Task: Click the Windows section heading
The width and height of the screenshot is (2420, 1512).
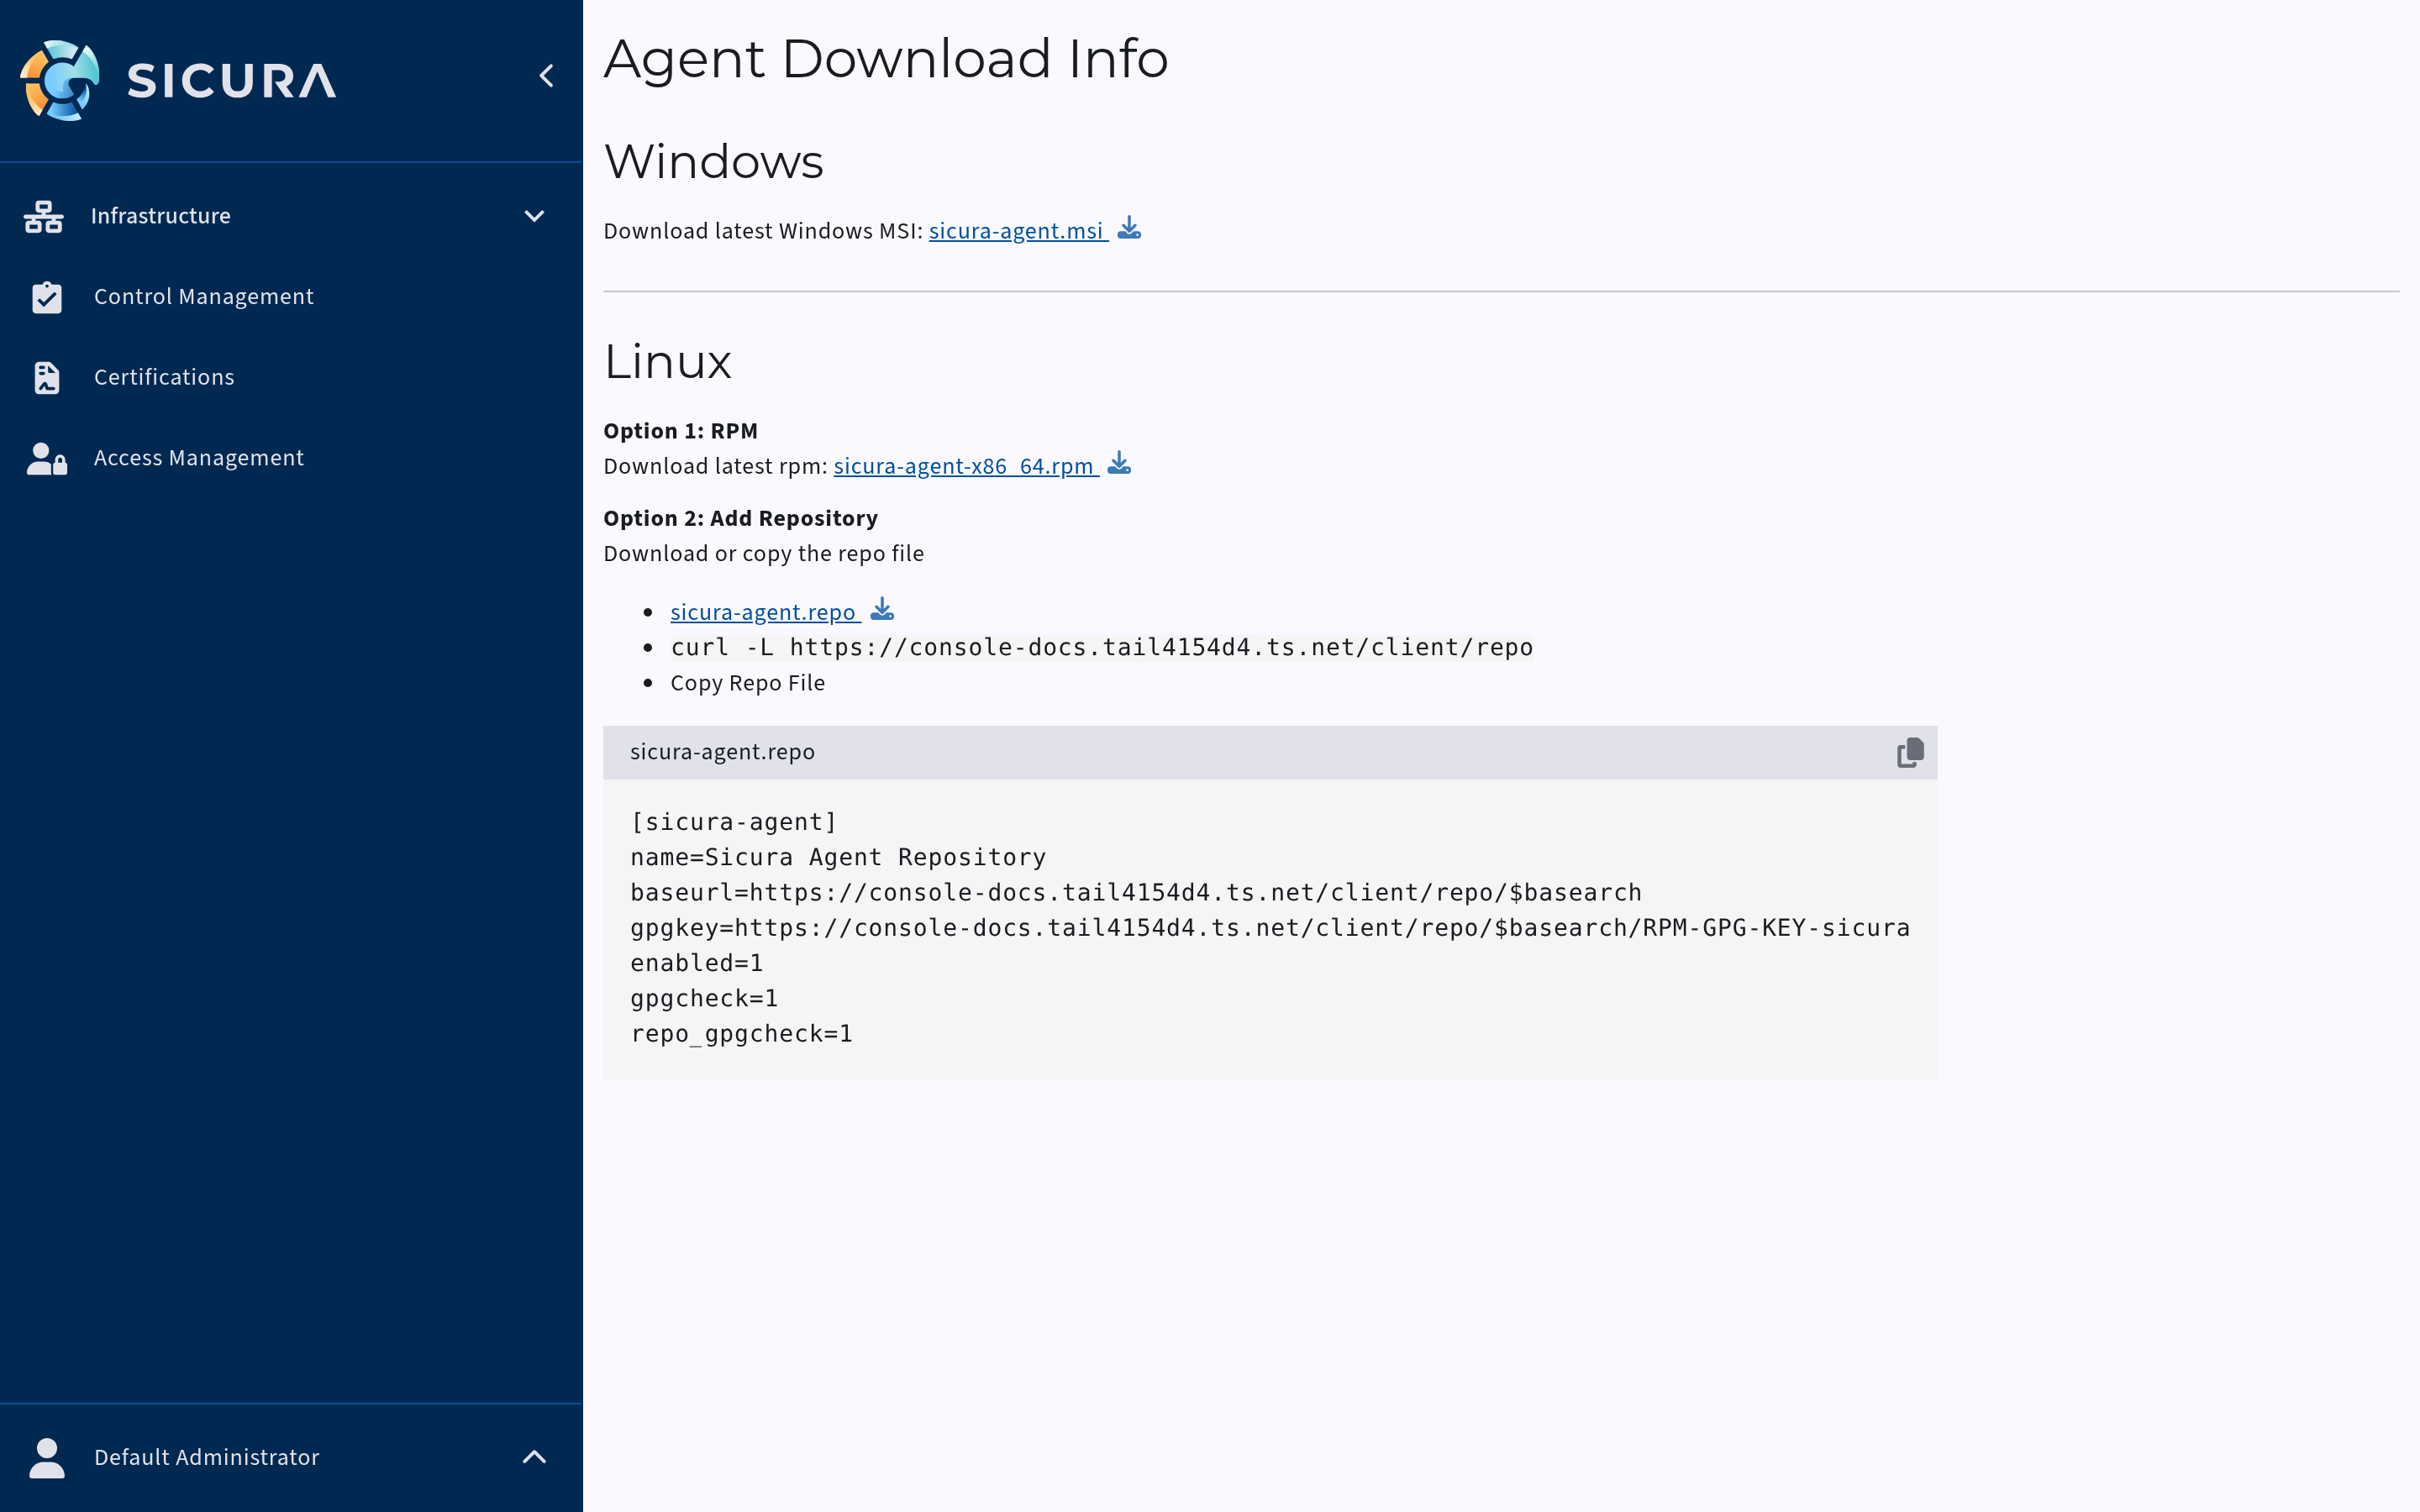Action: [713, 161]
